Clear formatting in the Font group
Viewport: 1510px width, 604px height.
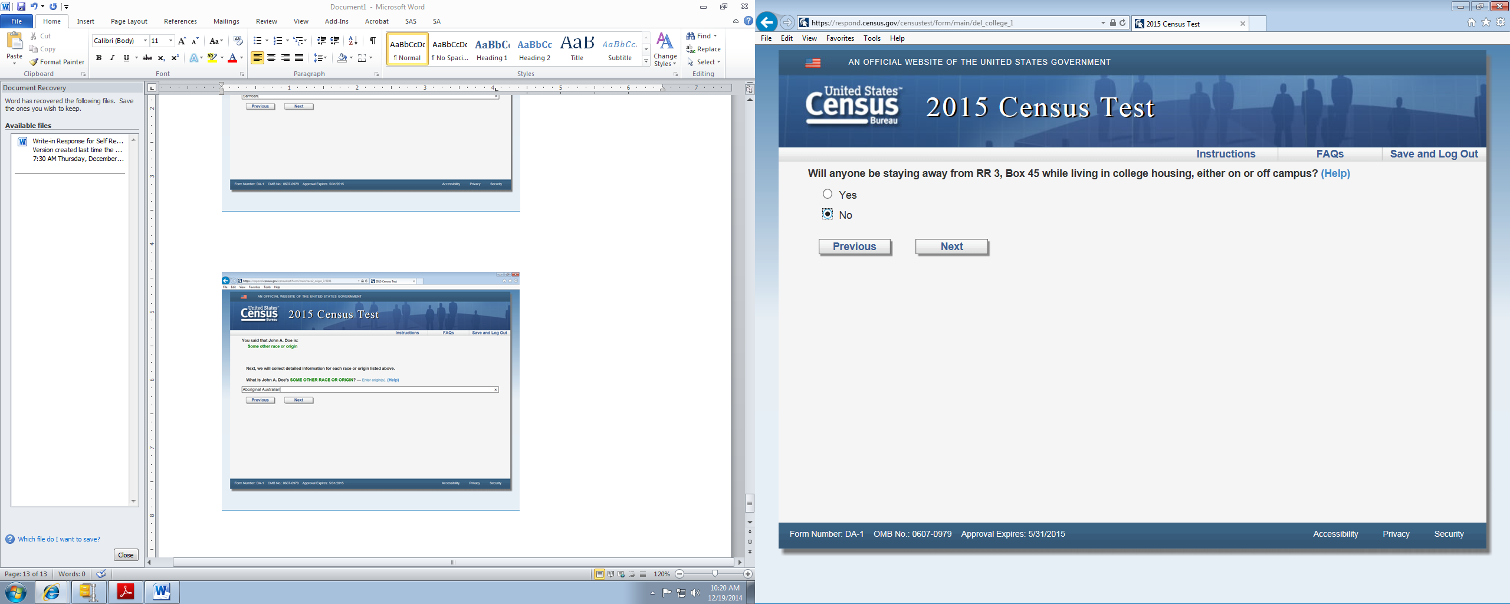[x=238, y=41]
